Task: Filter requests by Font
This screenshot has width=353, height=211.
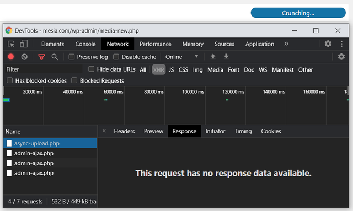Action: tap(234, 70)
